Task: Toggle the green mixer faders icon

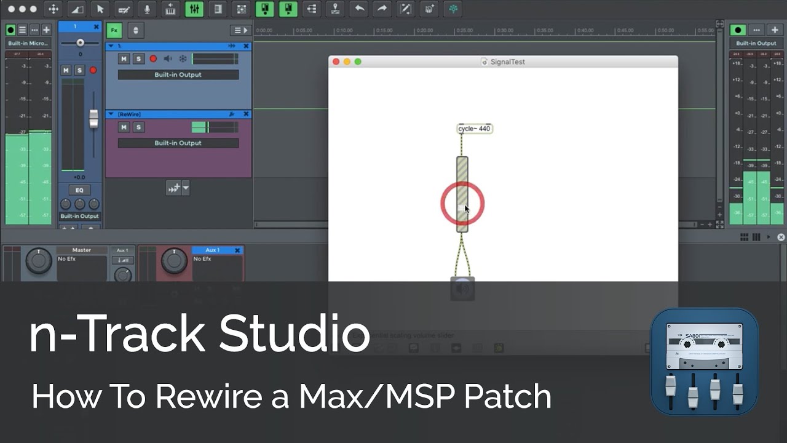Action: tap(194, 9)
